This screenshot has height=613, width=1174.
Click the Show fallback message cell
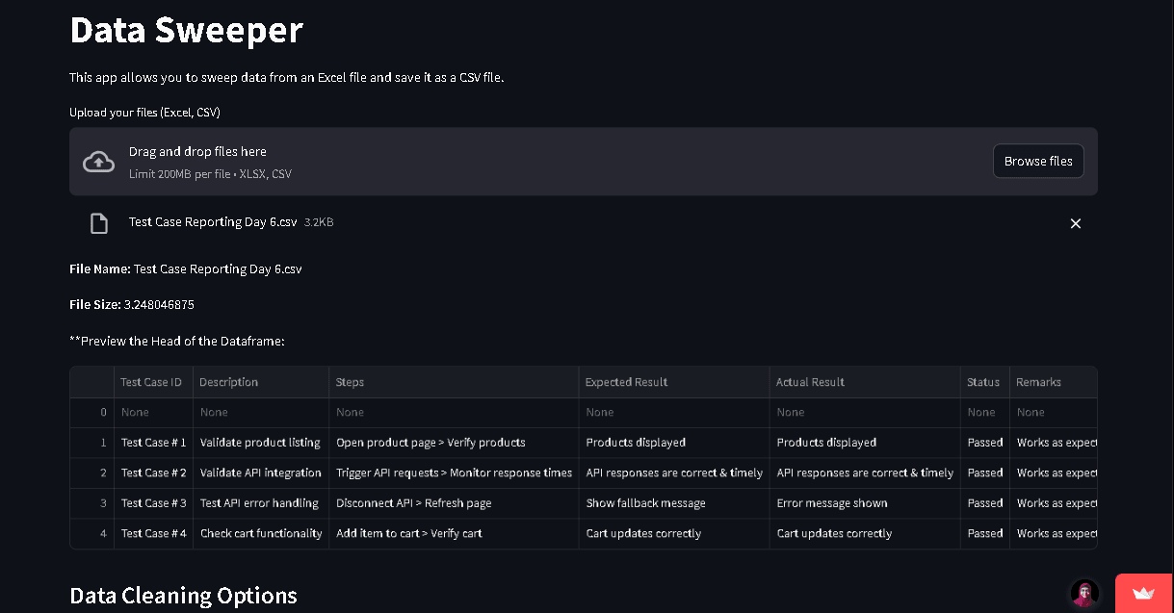[x=674, y=503]
